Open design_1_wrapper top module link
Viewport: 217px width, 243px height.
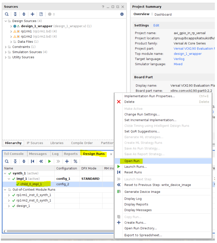(x=188, y=54)
